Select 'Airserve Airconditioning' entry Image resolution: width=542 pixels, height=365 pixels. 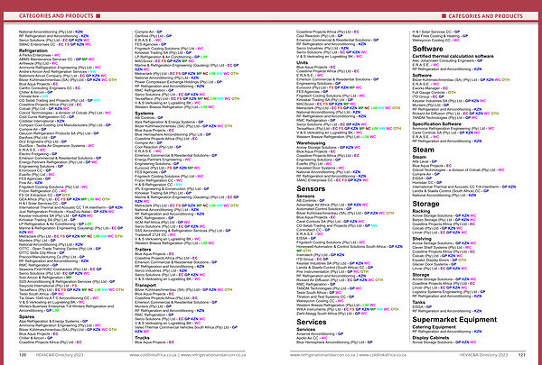[x=320, y=334]
